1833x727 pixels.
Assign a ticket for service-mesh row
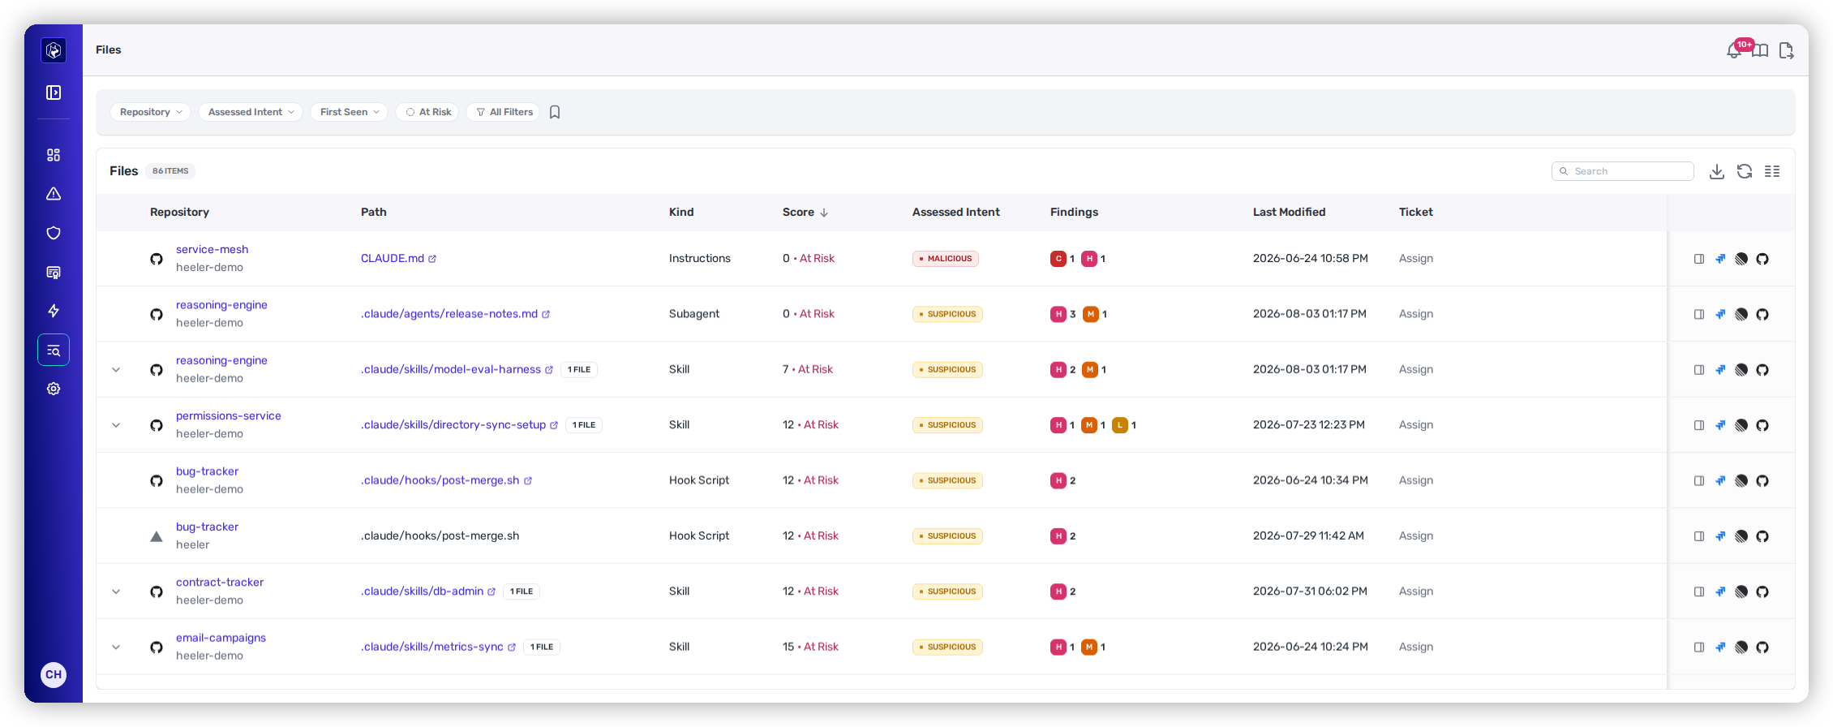(x=1416, y=258)
